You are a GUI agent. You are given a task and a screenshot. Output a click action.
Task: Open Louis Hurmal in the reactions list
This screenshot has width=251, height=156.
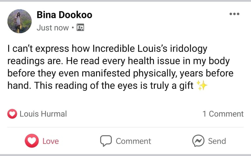(x=43, y=114)
